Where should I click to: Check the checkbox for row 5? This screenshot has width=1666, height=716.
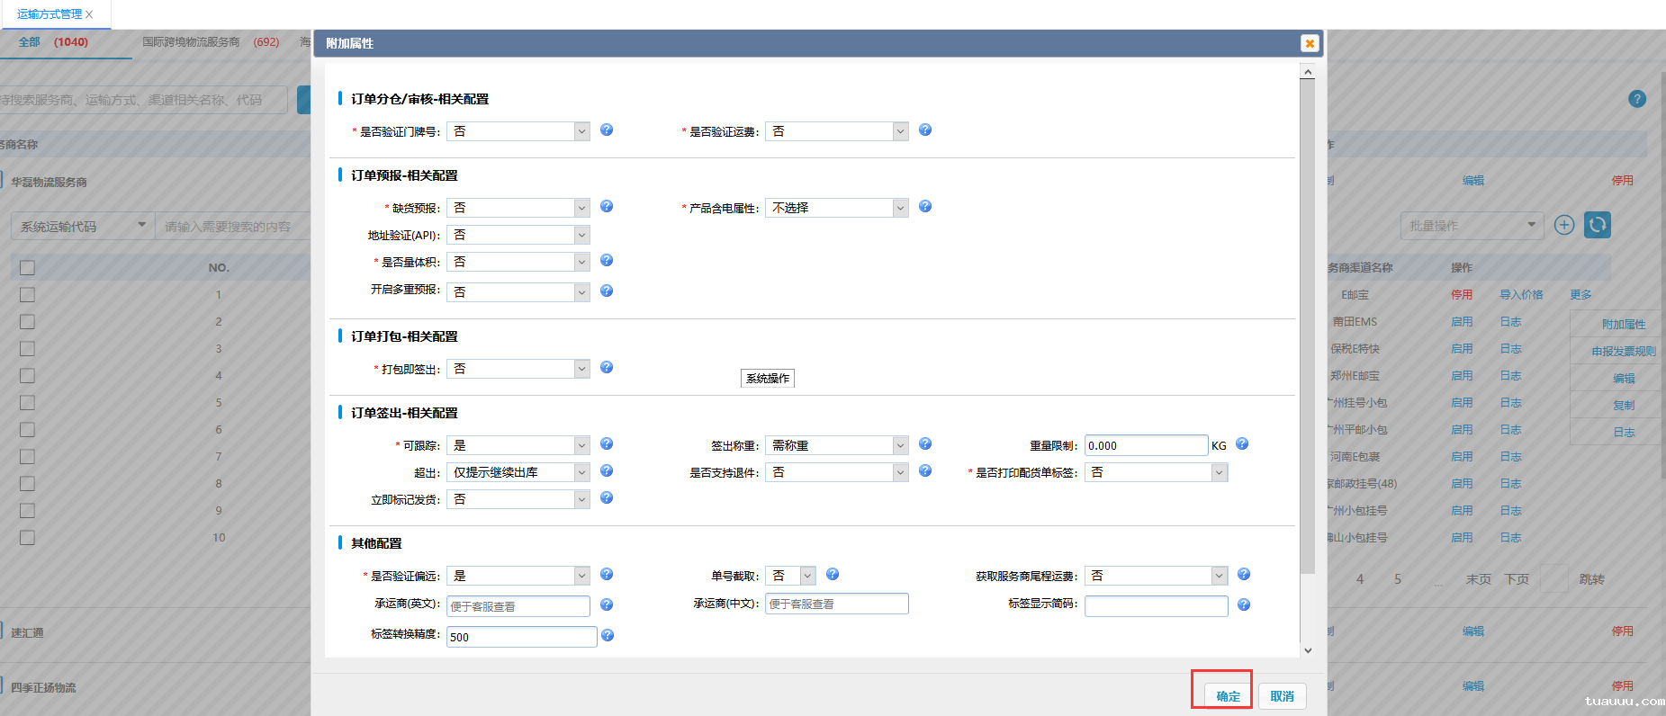(x=28, y=403)
